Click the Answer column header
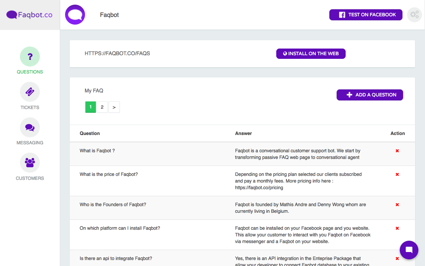The width and height of the screenshot is (425, 266). click(243, 133)
